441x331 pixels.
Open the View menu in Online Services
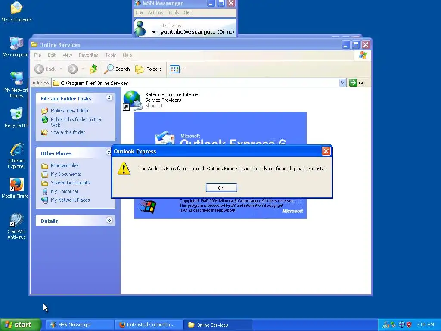pyautogui.click(x=67, y=55)
